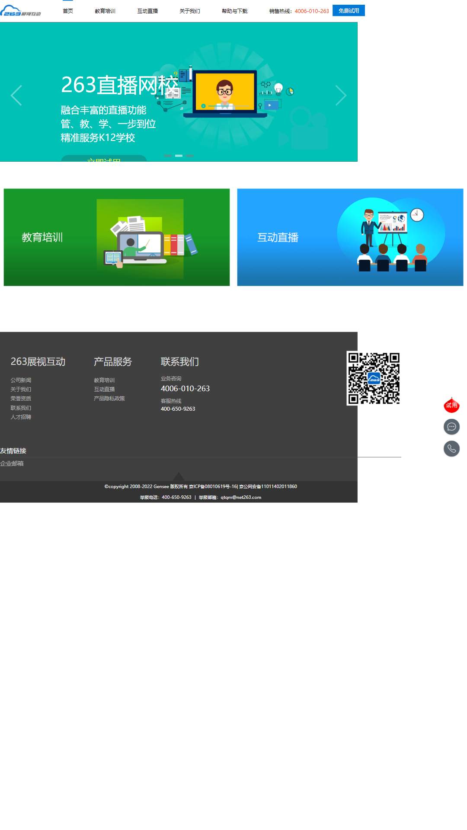467x830 pixels.
Task: Open the online chat floating icon
Action: coord(451,427)
